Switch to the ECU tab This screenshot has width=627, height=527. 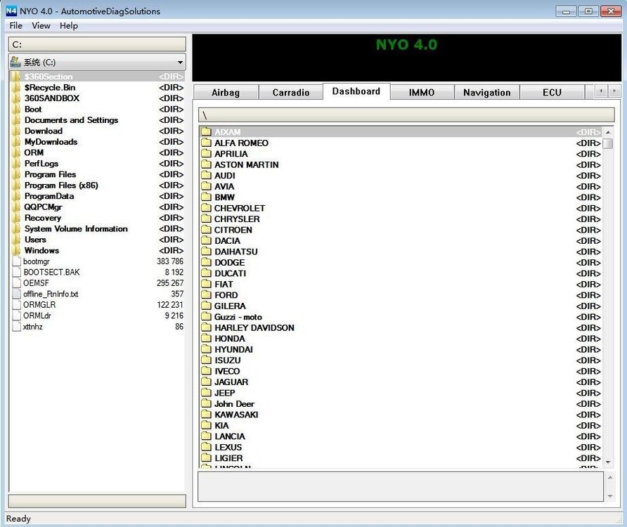552,92
